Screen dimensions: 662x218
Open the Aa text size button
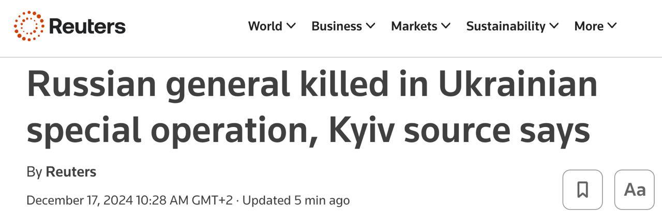tap(635, 190)
